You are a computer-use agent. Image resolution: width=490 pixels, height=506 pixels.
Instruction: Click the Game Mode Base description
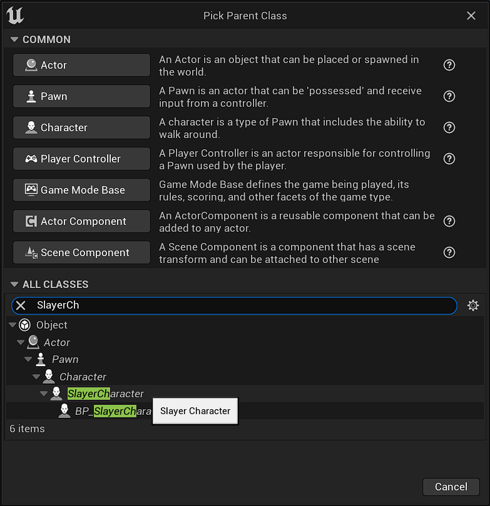pos(283,191)
